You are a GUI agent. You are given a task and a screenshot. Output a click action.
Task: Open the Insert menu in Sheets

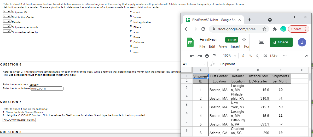pos(236,46)
